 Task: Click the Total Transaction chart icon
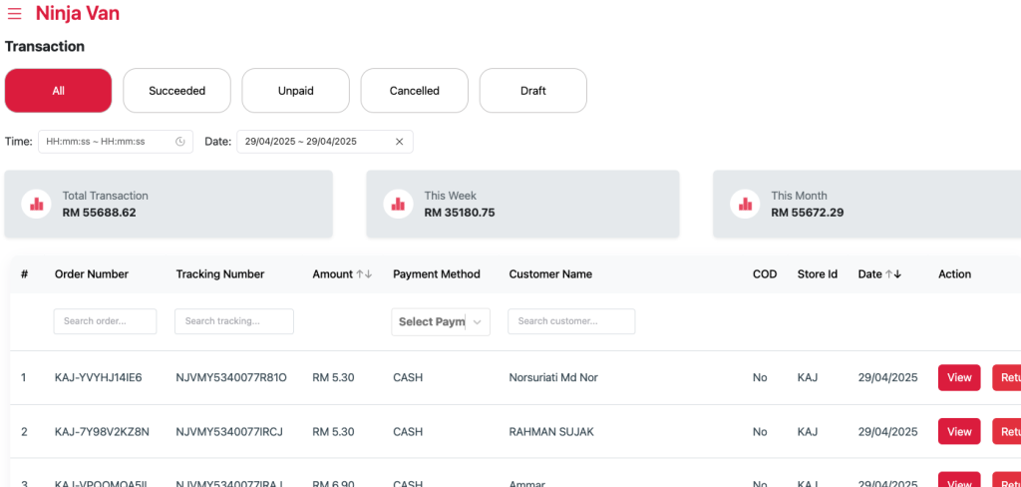pyautogui.click(x=37, y=204)
